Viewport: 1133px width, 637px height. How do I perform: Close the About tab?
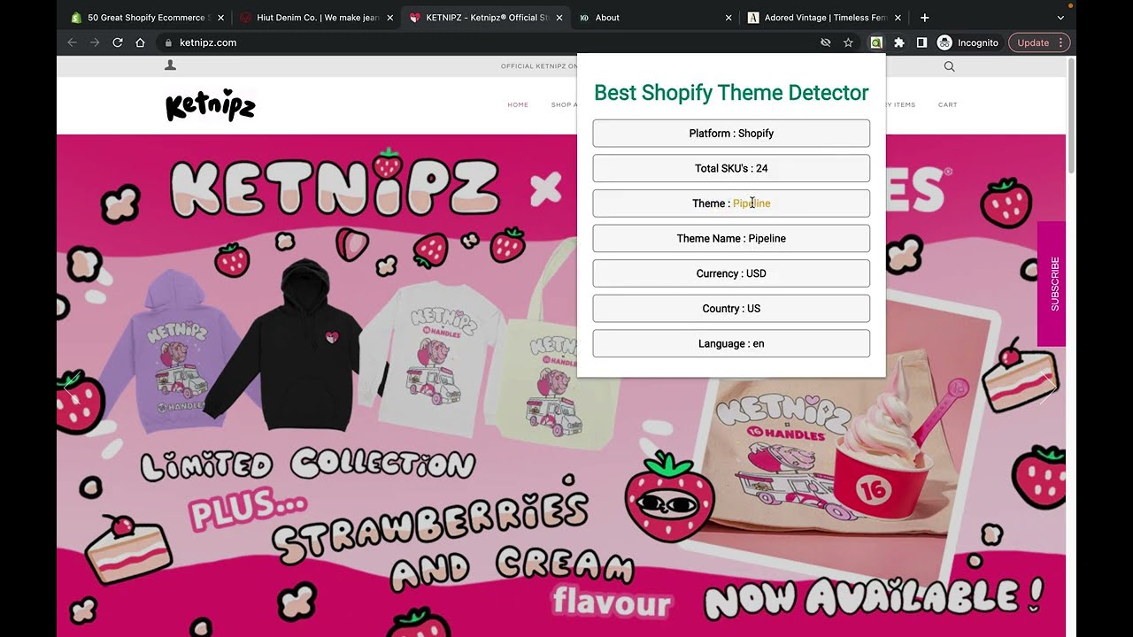pyautogui.click(x=728, y=18)
